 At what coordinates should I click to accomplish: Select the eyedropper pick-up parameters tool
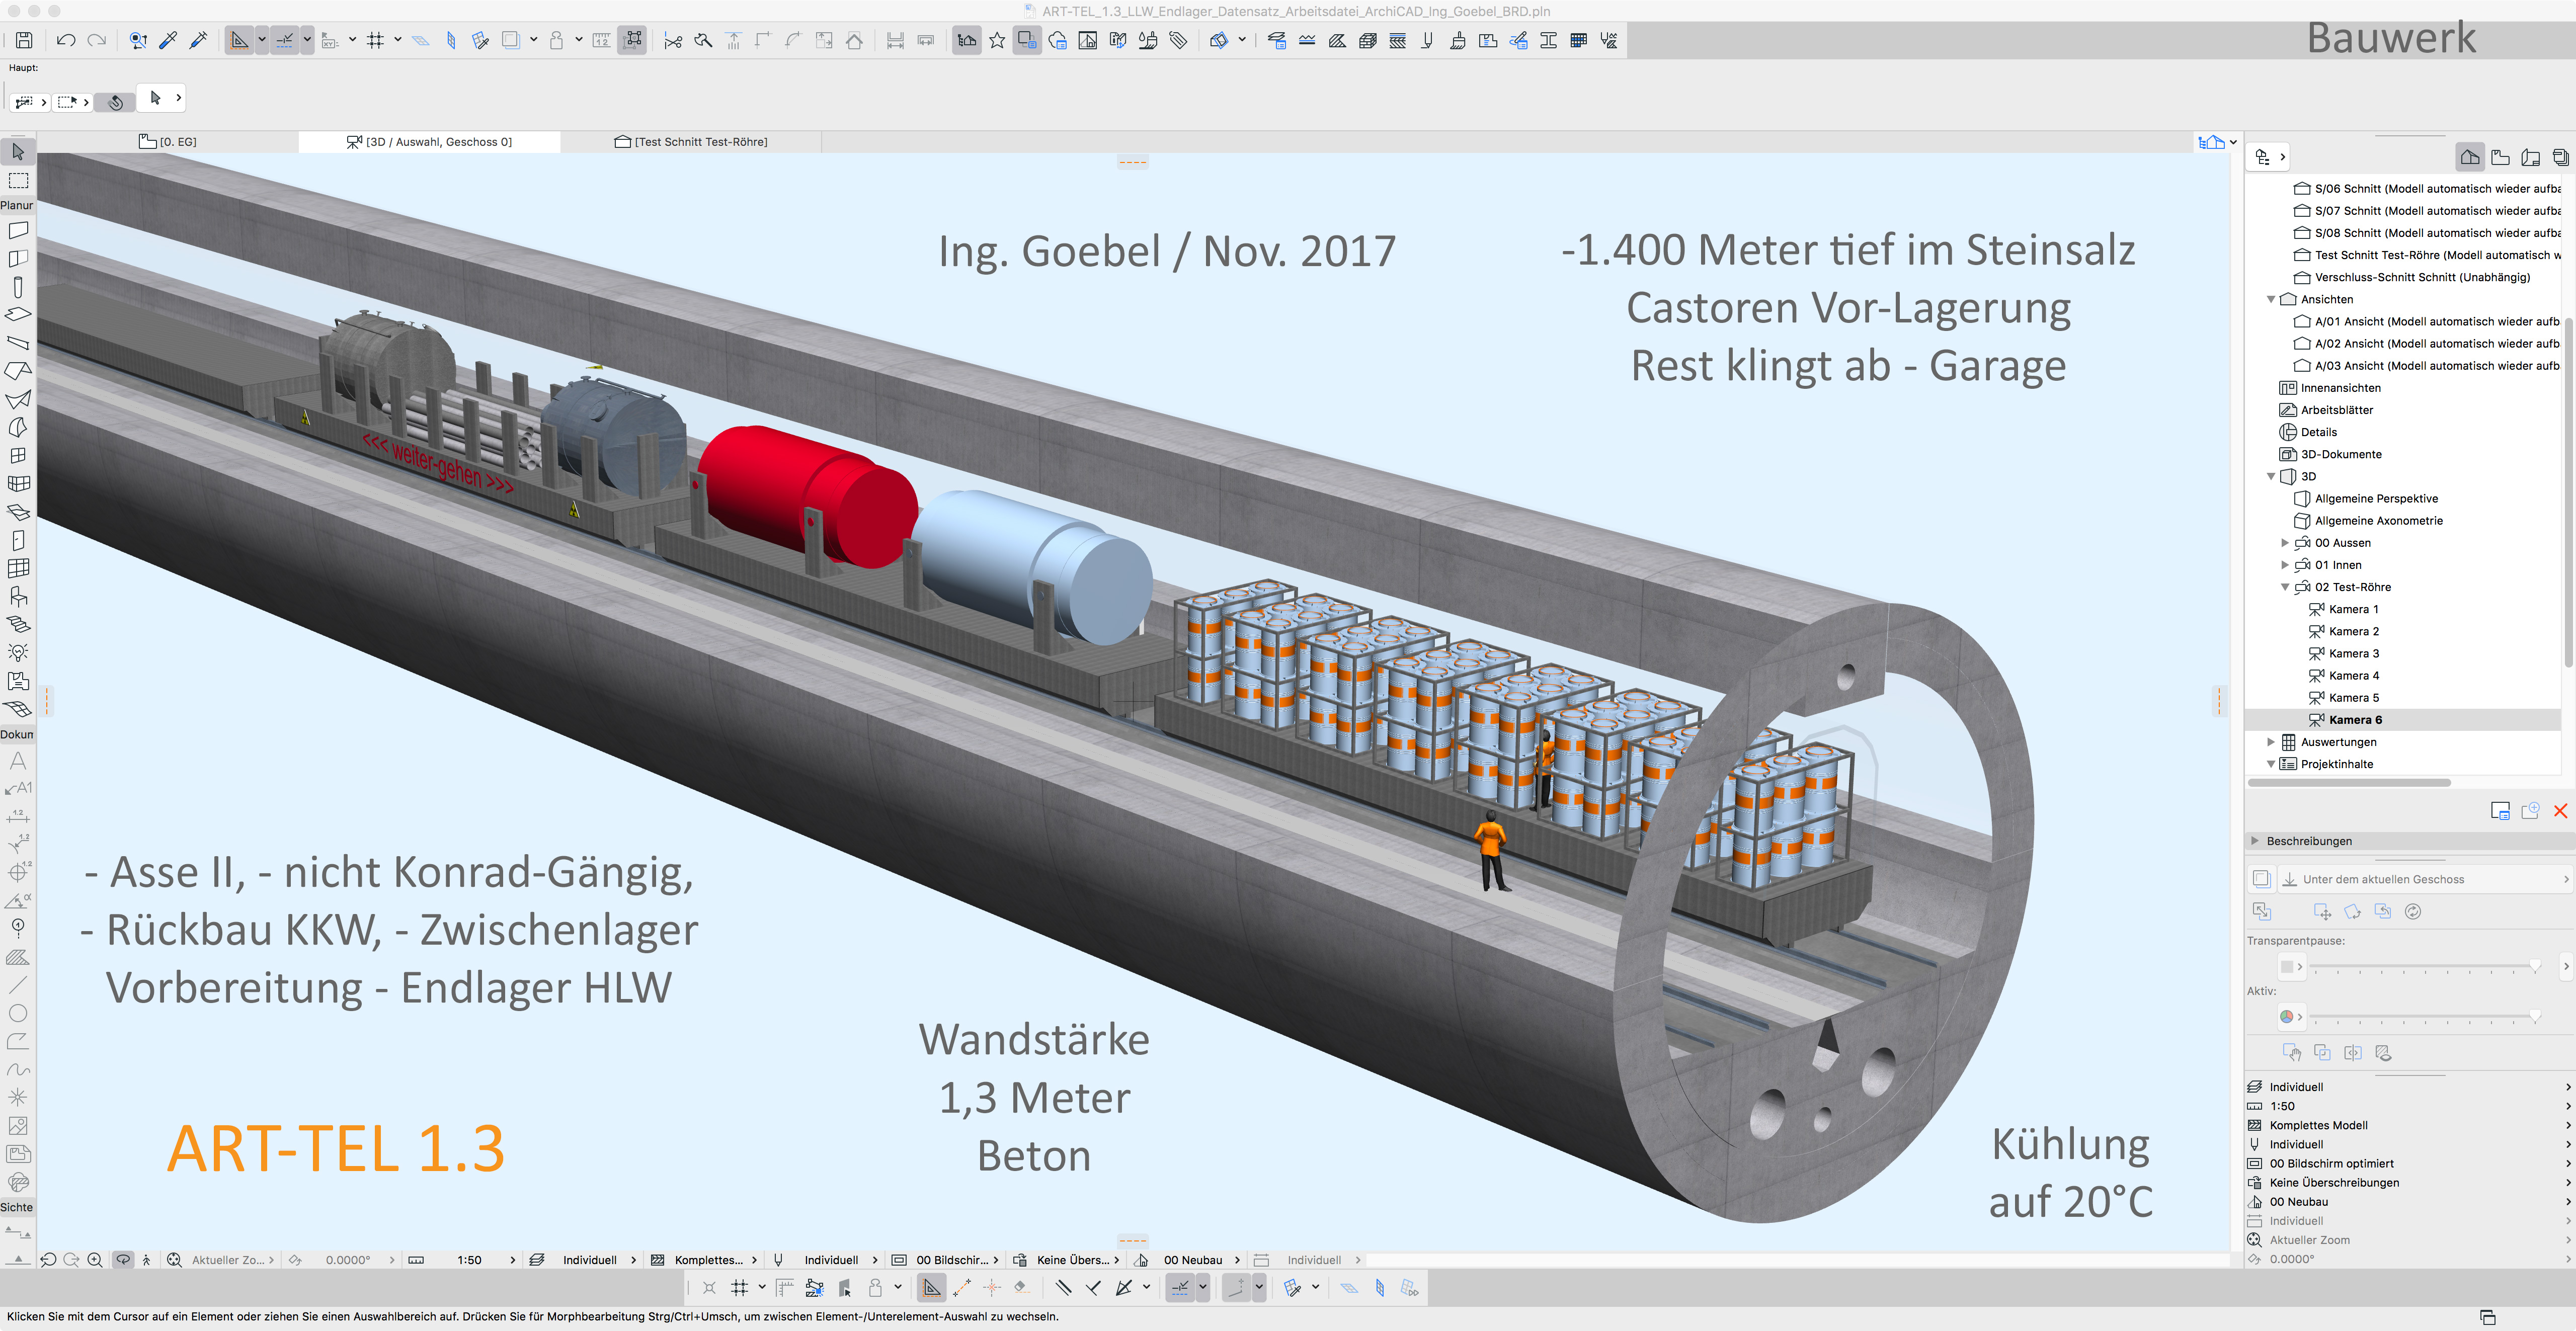click(x=168, y=40)
